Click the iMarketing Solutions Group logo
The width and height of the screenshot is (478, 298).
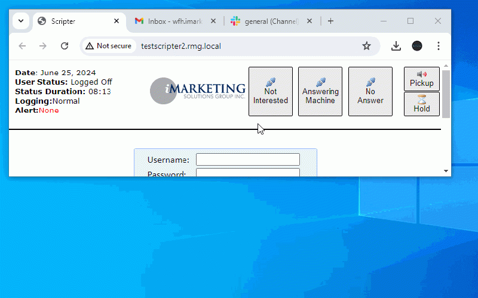(198, 91)
